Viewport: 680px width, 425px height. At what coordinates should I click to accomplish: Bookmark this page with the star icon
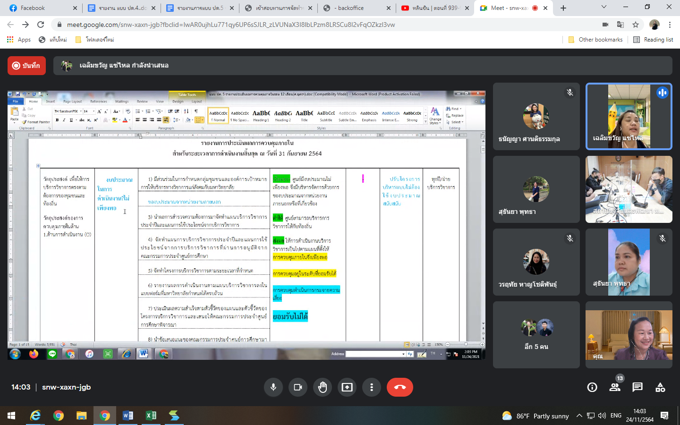[x=636, y=25]
